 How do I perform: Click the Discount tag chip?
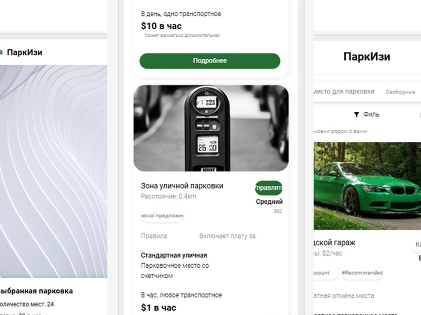(x=325, y=273)
